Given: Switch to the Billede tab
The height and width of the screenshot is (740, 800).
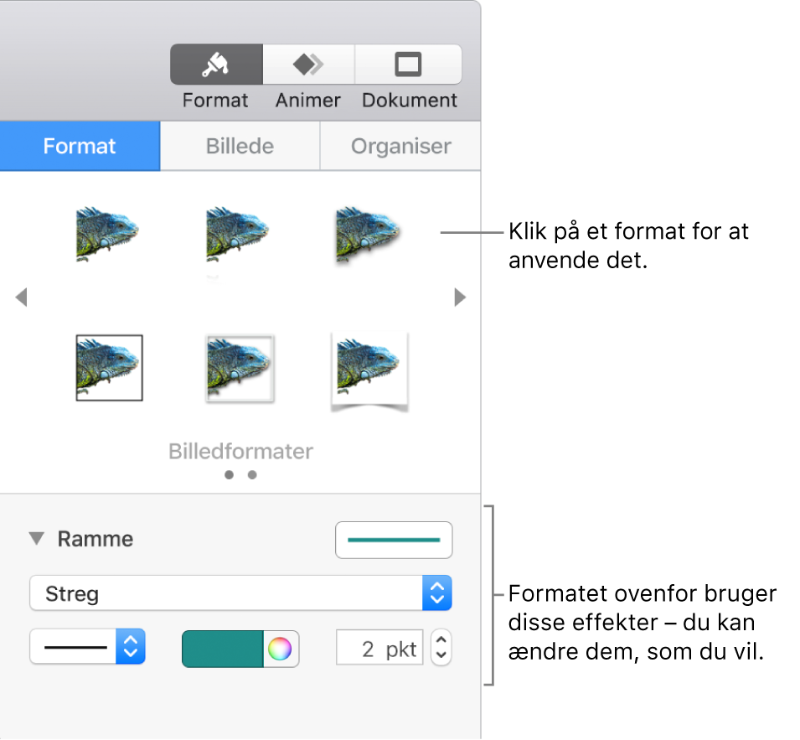Looking at the screenshot, I should pyautogui.click(x=240, y=146).
